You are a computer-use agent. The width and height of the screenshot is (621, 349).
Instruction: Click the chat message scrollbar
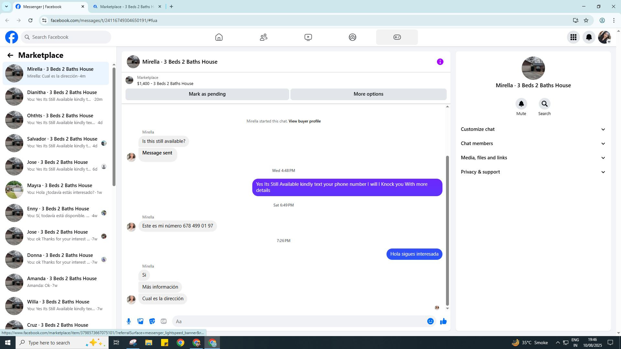(447, 230)
